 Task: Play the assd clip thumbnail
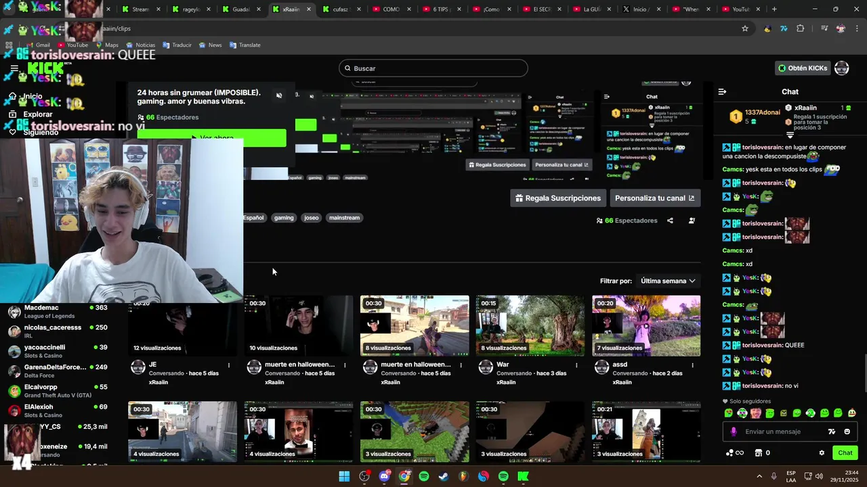coord(646,325)
